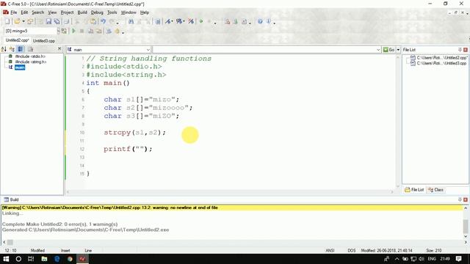This screenshot has height=264, width=470.
Task: Open the main function selector dropdown
Action: pyautogui.click(x=148, y=50)
